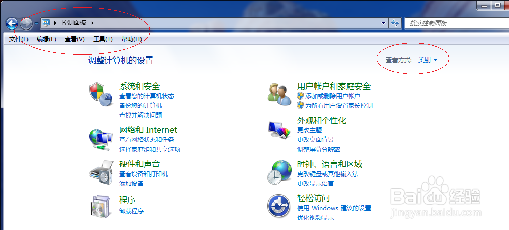Click 控制面板 breadcrumb in address bar

pyautogui.click(x=74, y=23)
